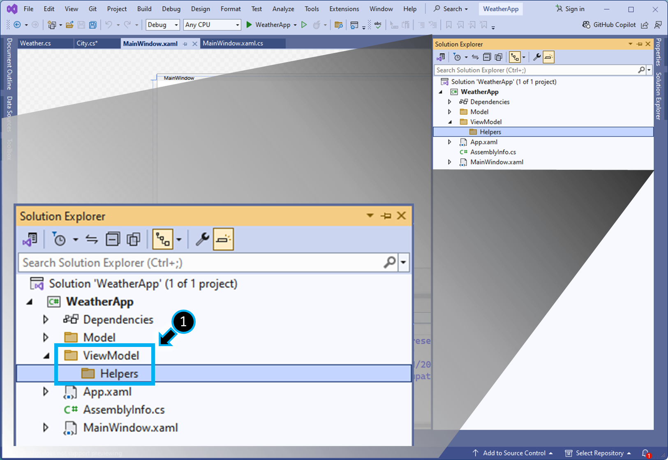Close the MainWindow.xaml tab
668x460 pixels.
(195, 44)
